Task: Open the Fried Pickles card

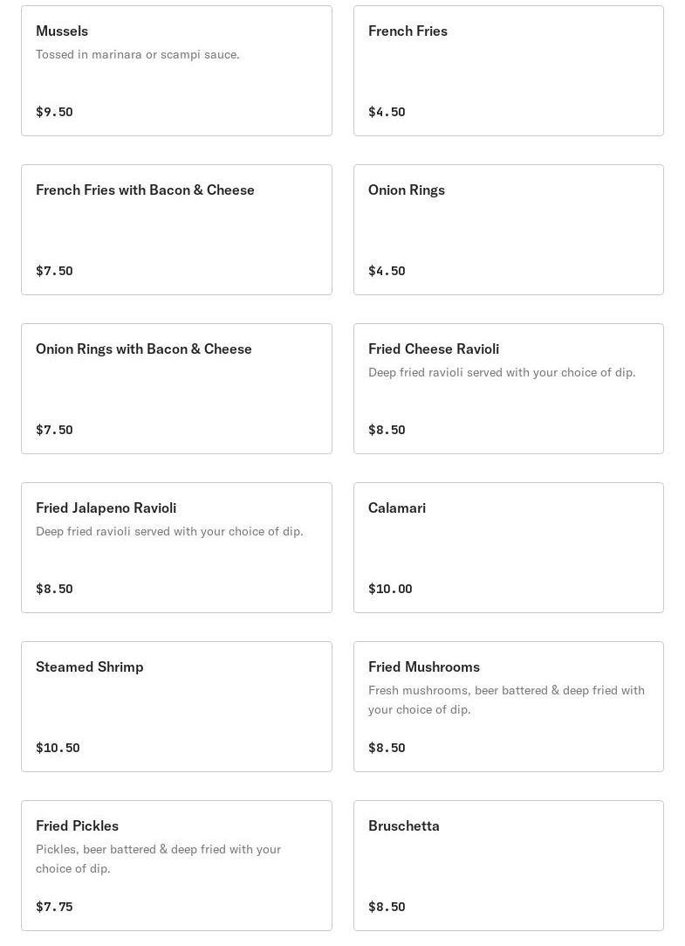Action: (176, 866)
